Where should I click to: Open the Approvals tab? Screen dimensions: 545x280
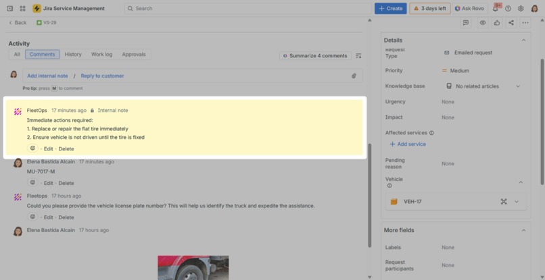pos(134,55)
